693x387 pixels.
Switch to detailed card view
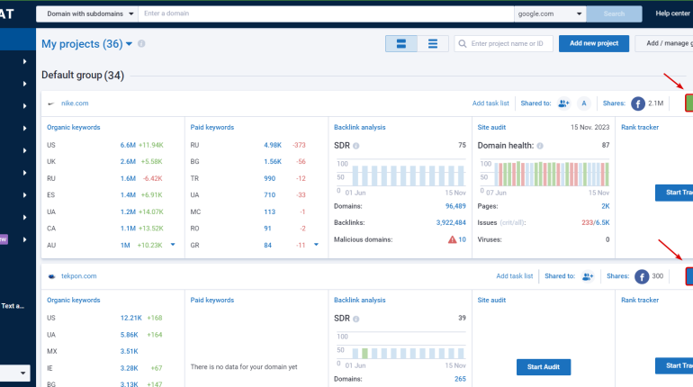[x=401, y=44]
